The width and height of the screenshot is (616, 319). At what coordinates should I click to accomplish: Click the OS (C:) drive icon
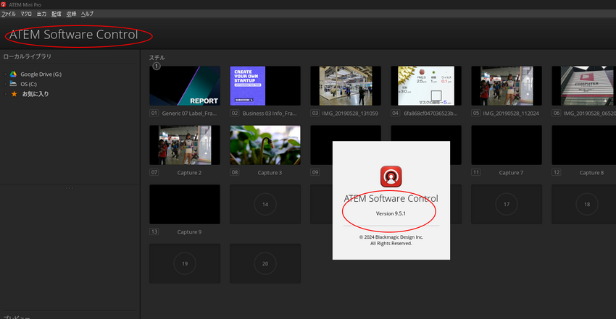13,83
